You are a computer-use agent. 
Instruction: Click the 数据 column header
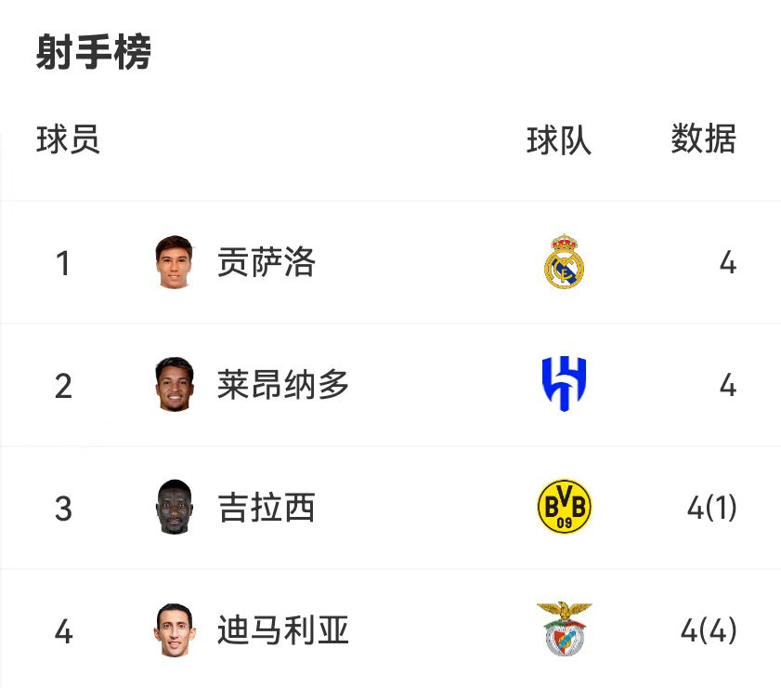(703, 140)
